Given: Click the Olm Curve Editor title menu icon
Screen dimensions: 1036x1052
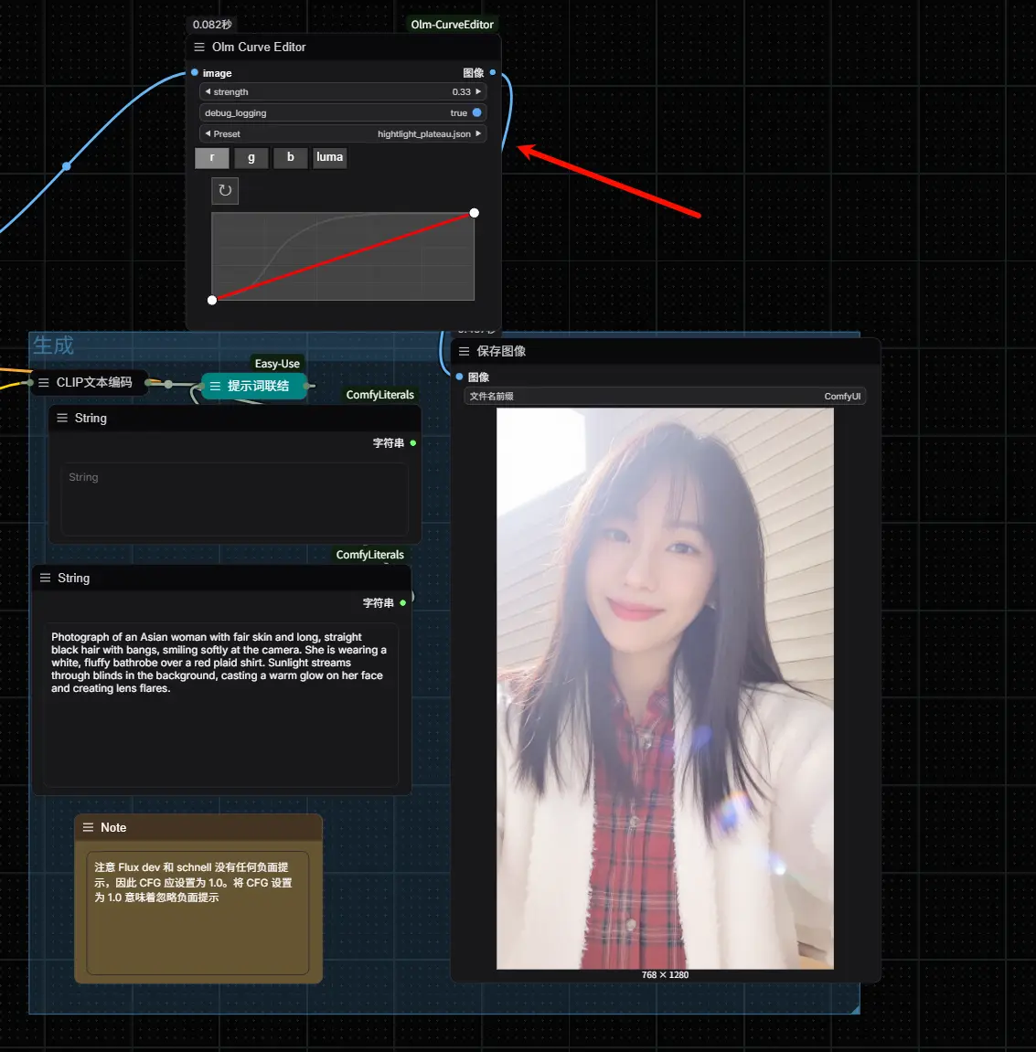Looking at the screenshot, I should pos(199,48).
